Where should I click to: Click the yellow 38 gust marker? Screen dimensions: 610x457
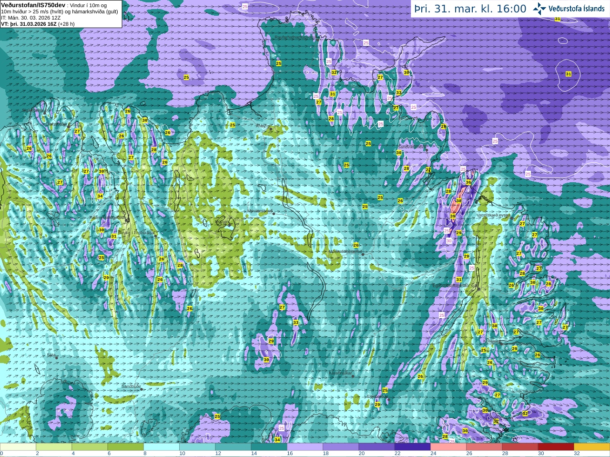(458, 201)
